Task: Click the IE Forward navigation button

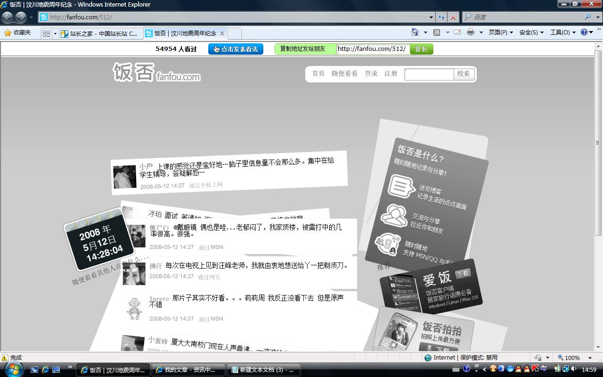Action: pyautogui.click(x=21, y=17)
